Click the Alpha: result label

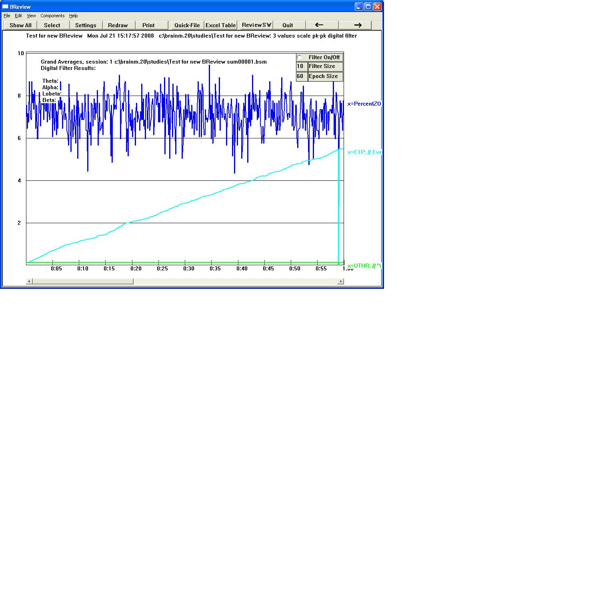[x=50, y=87]
